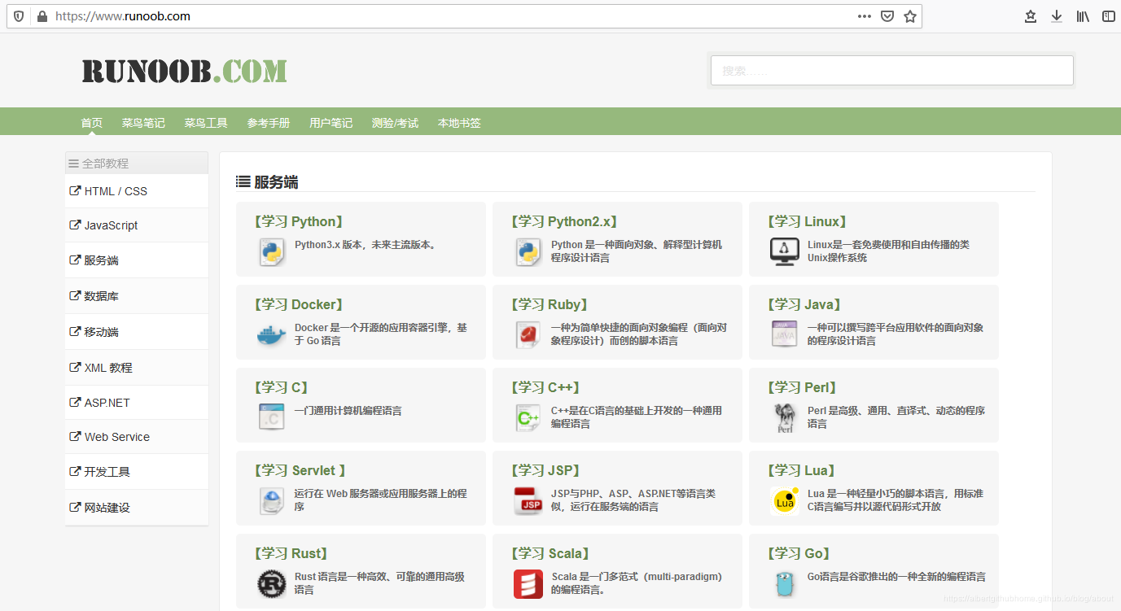Click the Rust gear logo icon
The width and height of the screenshot is (1121, 611).
pyautogui.click(x=272, y=583)
